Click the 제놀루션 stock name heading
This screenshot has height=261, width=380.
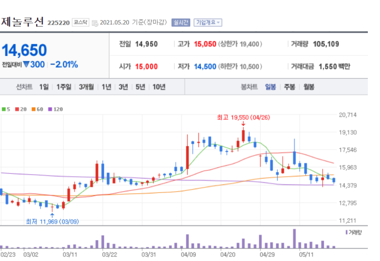click(x=23, y=22)
